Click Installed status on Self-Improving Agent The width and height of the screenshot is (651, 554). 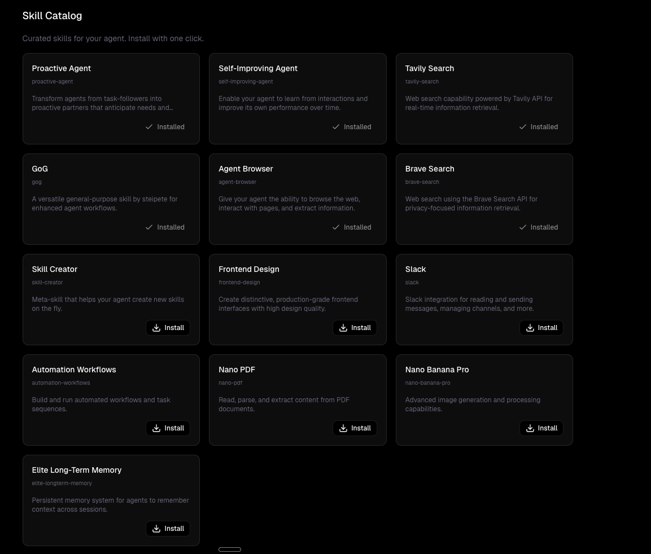[x=352, y=127]
